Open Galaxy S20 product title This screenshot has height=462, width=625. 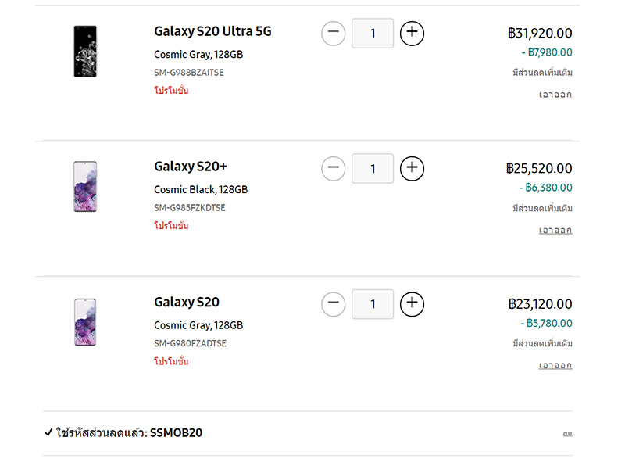tap(187, 302)
